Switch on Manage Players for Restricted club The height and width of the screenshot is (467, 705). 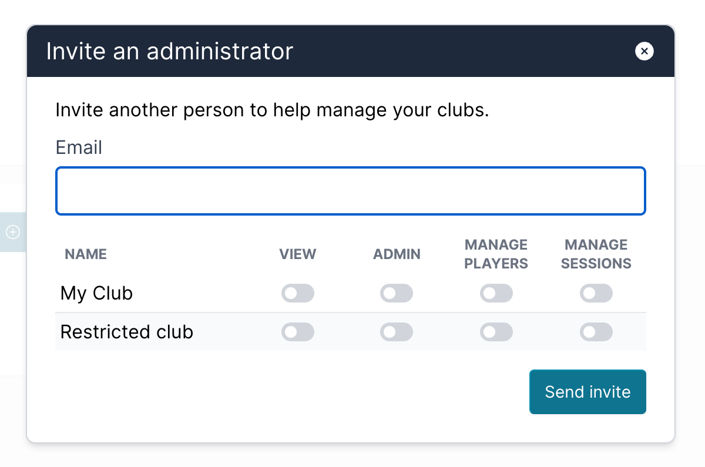point(496,332)
